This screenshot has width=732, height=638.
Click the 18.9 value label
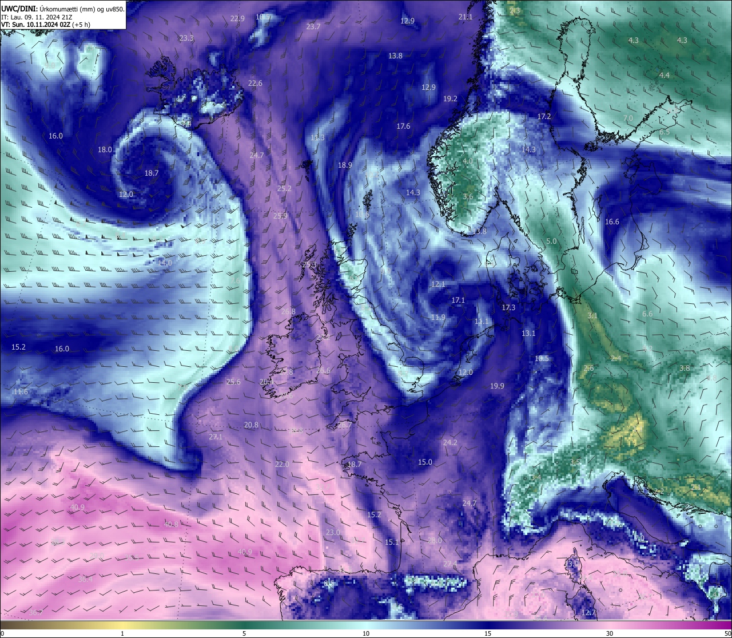click(345, 165)
